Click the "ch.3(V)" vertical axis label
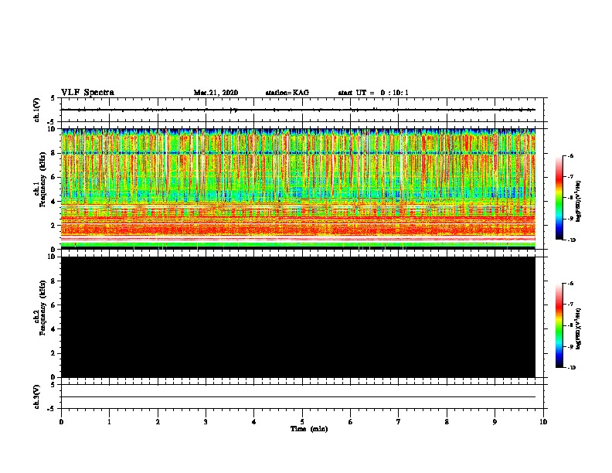 tap(36, 396)
